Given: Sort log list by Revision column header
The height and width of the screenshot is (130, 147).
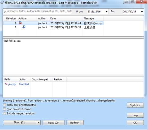Looking at the screenshot, I should click(10, 18).
